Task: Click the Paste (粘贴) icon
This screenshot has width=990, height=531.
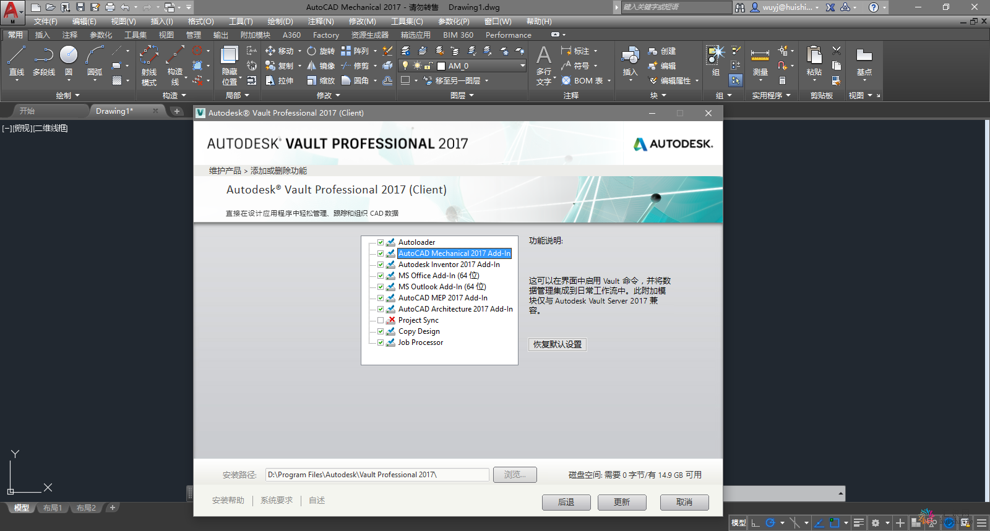Action: (x=814, y=62)
